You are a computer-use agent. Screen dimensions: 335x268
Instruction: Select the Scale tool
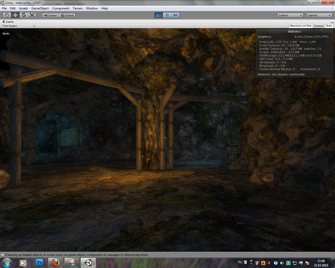tap(32, 15)
